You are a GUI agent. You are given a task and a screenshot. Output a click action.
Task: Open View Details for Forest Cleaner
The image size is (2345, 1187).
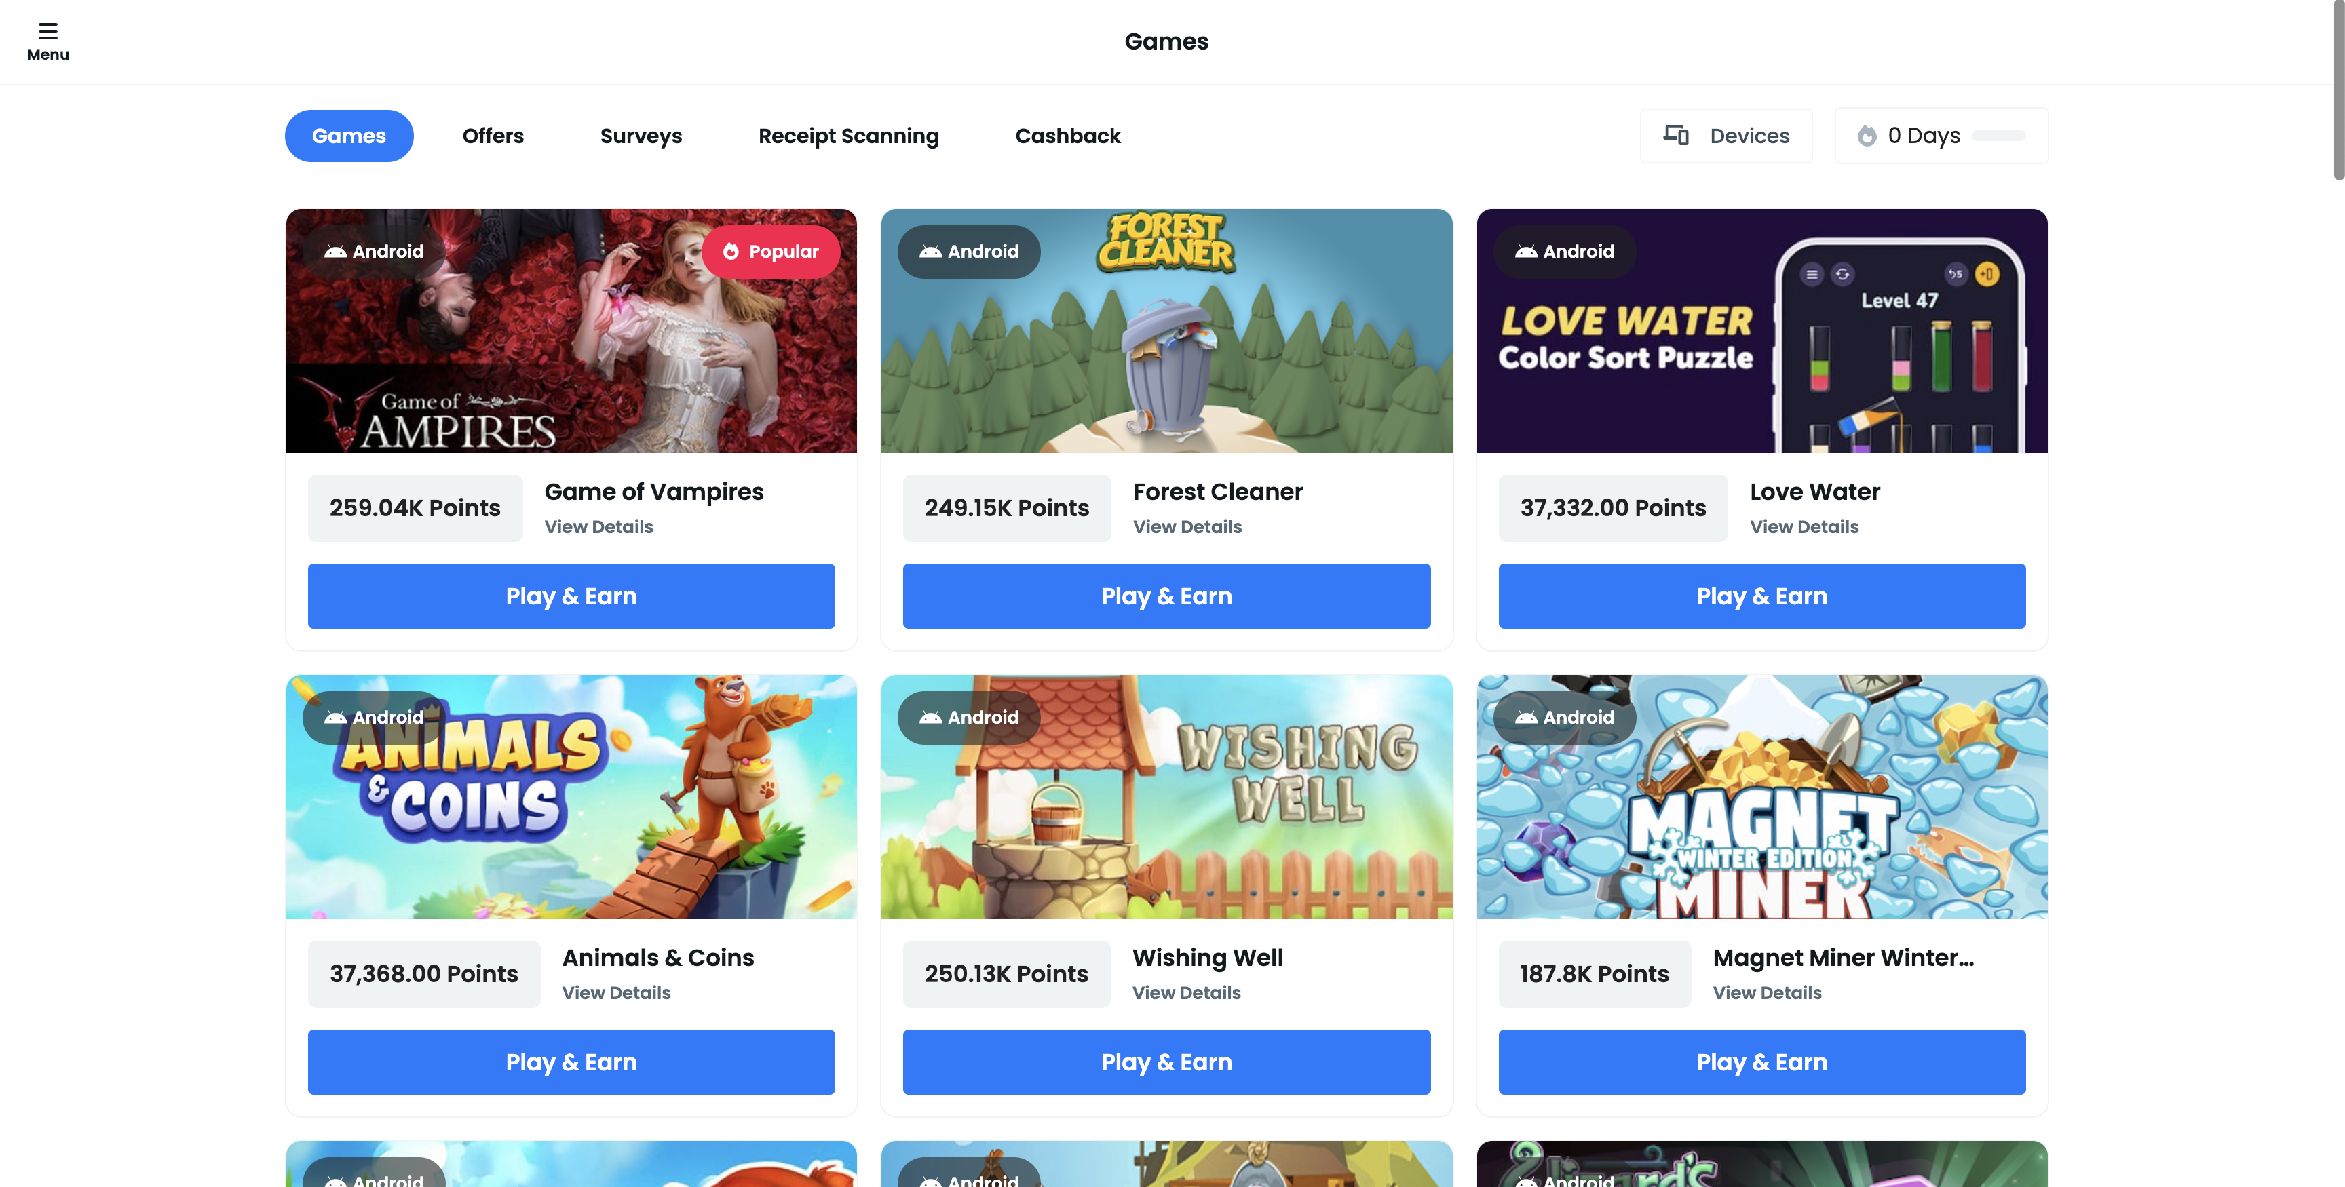1187,527
